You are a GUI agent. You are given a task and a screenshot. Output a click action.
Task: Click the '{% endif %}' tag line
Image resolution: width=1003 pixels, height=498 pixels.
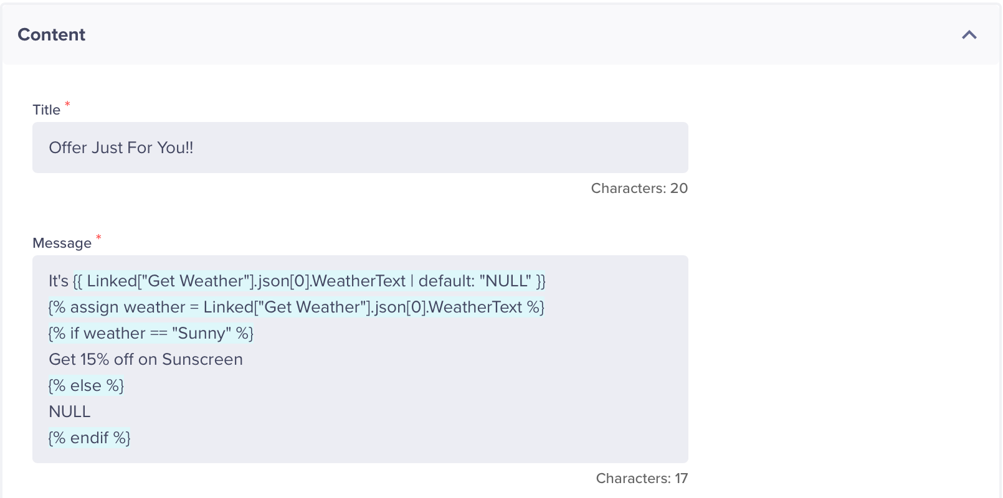(90, 438)
